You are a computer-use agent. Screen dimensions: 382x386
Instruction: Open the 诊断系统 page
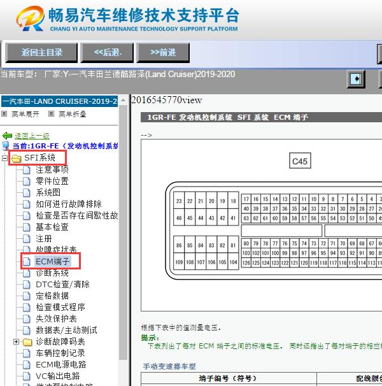52,273
